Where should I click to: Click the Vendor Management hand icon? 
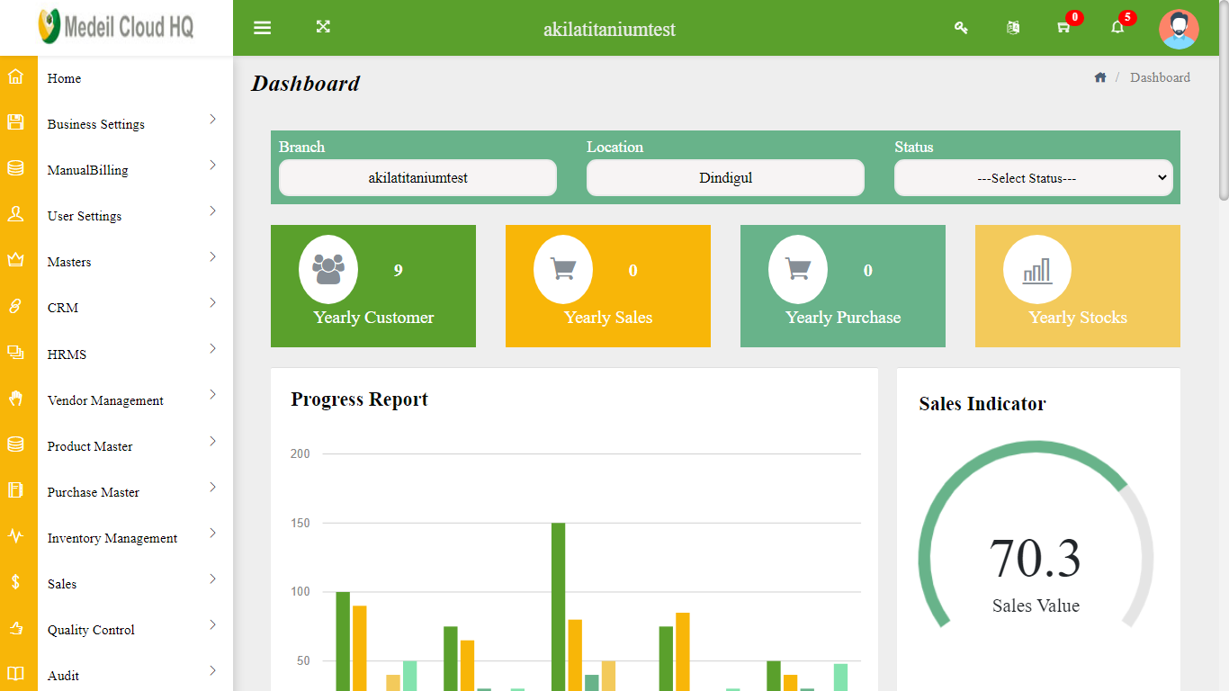15,398
